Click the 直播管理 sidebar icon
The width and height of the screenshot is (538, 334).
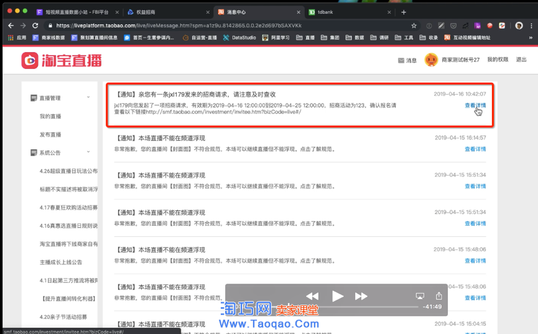[x=34, y=98]
